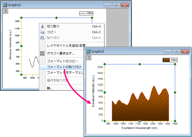Minimize the back Graph10 window

pyautogui.click(x=108, y=5)
